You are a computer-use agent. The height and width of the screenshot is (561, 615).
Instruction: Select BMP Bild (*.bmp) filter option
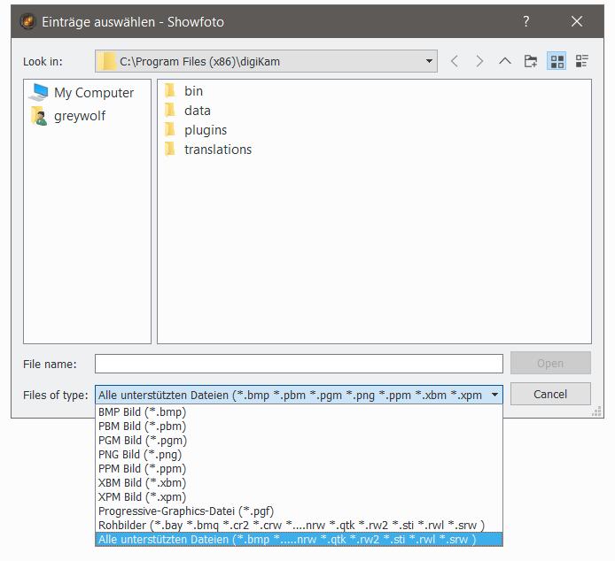142,412
